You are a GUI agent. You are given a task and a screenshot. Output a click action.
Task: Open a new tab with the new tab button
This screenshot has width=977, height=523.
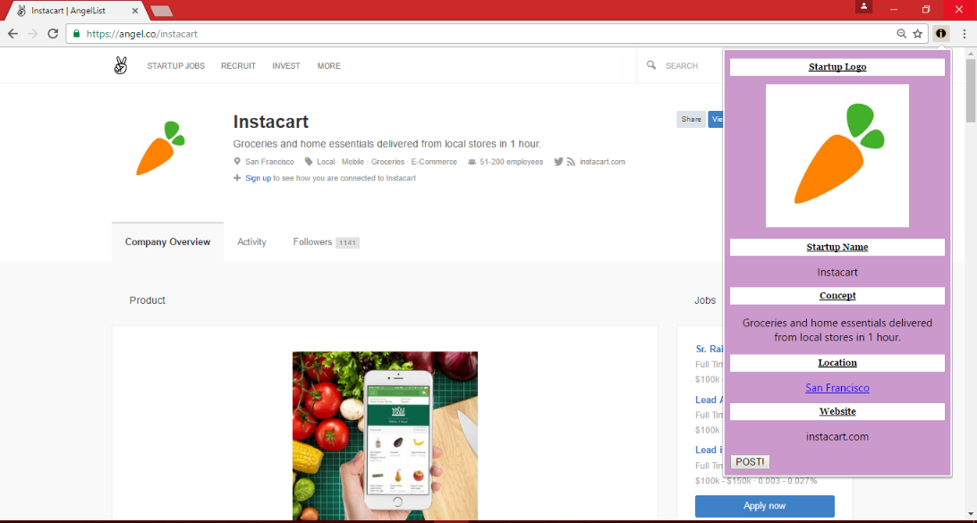click(161, 11)
